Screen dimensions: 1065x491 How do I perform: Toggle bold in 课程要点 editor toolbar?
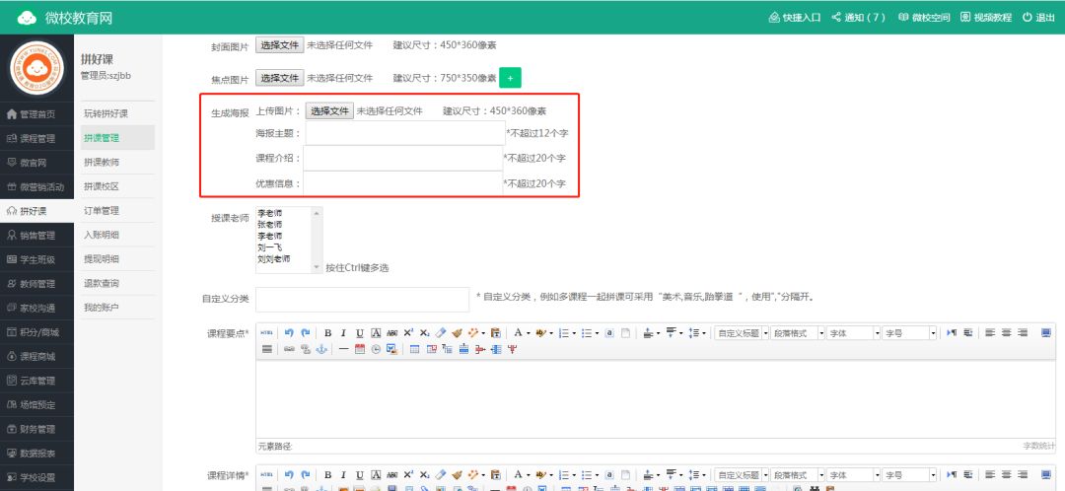328,333
